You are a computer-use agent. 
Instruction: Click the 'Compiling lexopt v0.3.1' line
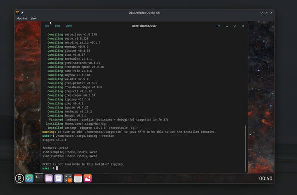[x=67, y=116]
